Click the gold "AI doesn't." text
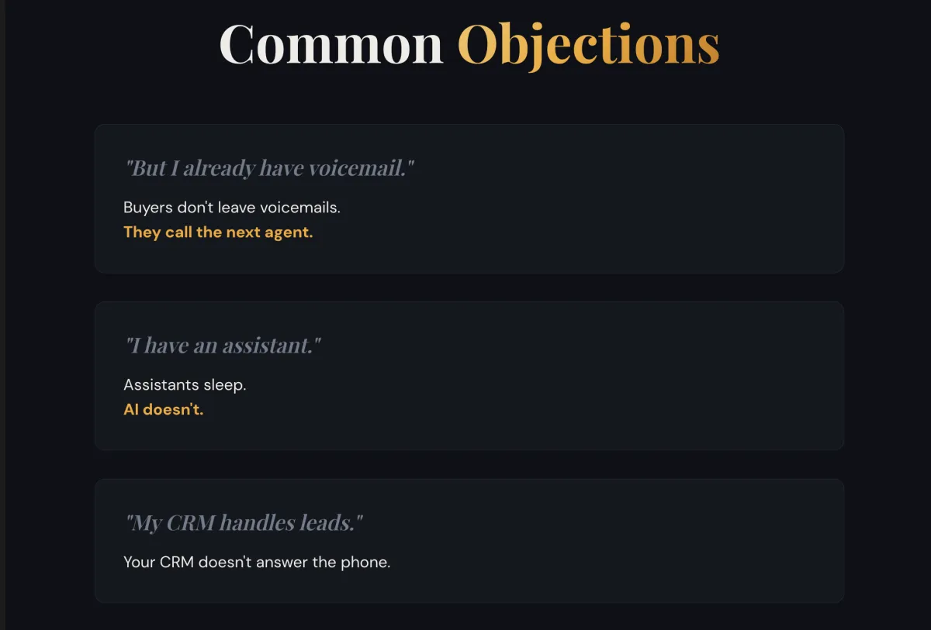 [163, 410]
